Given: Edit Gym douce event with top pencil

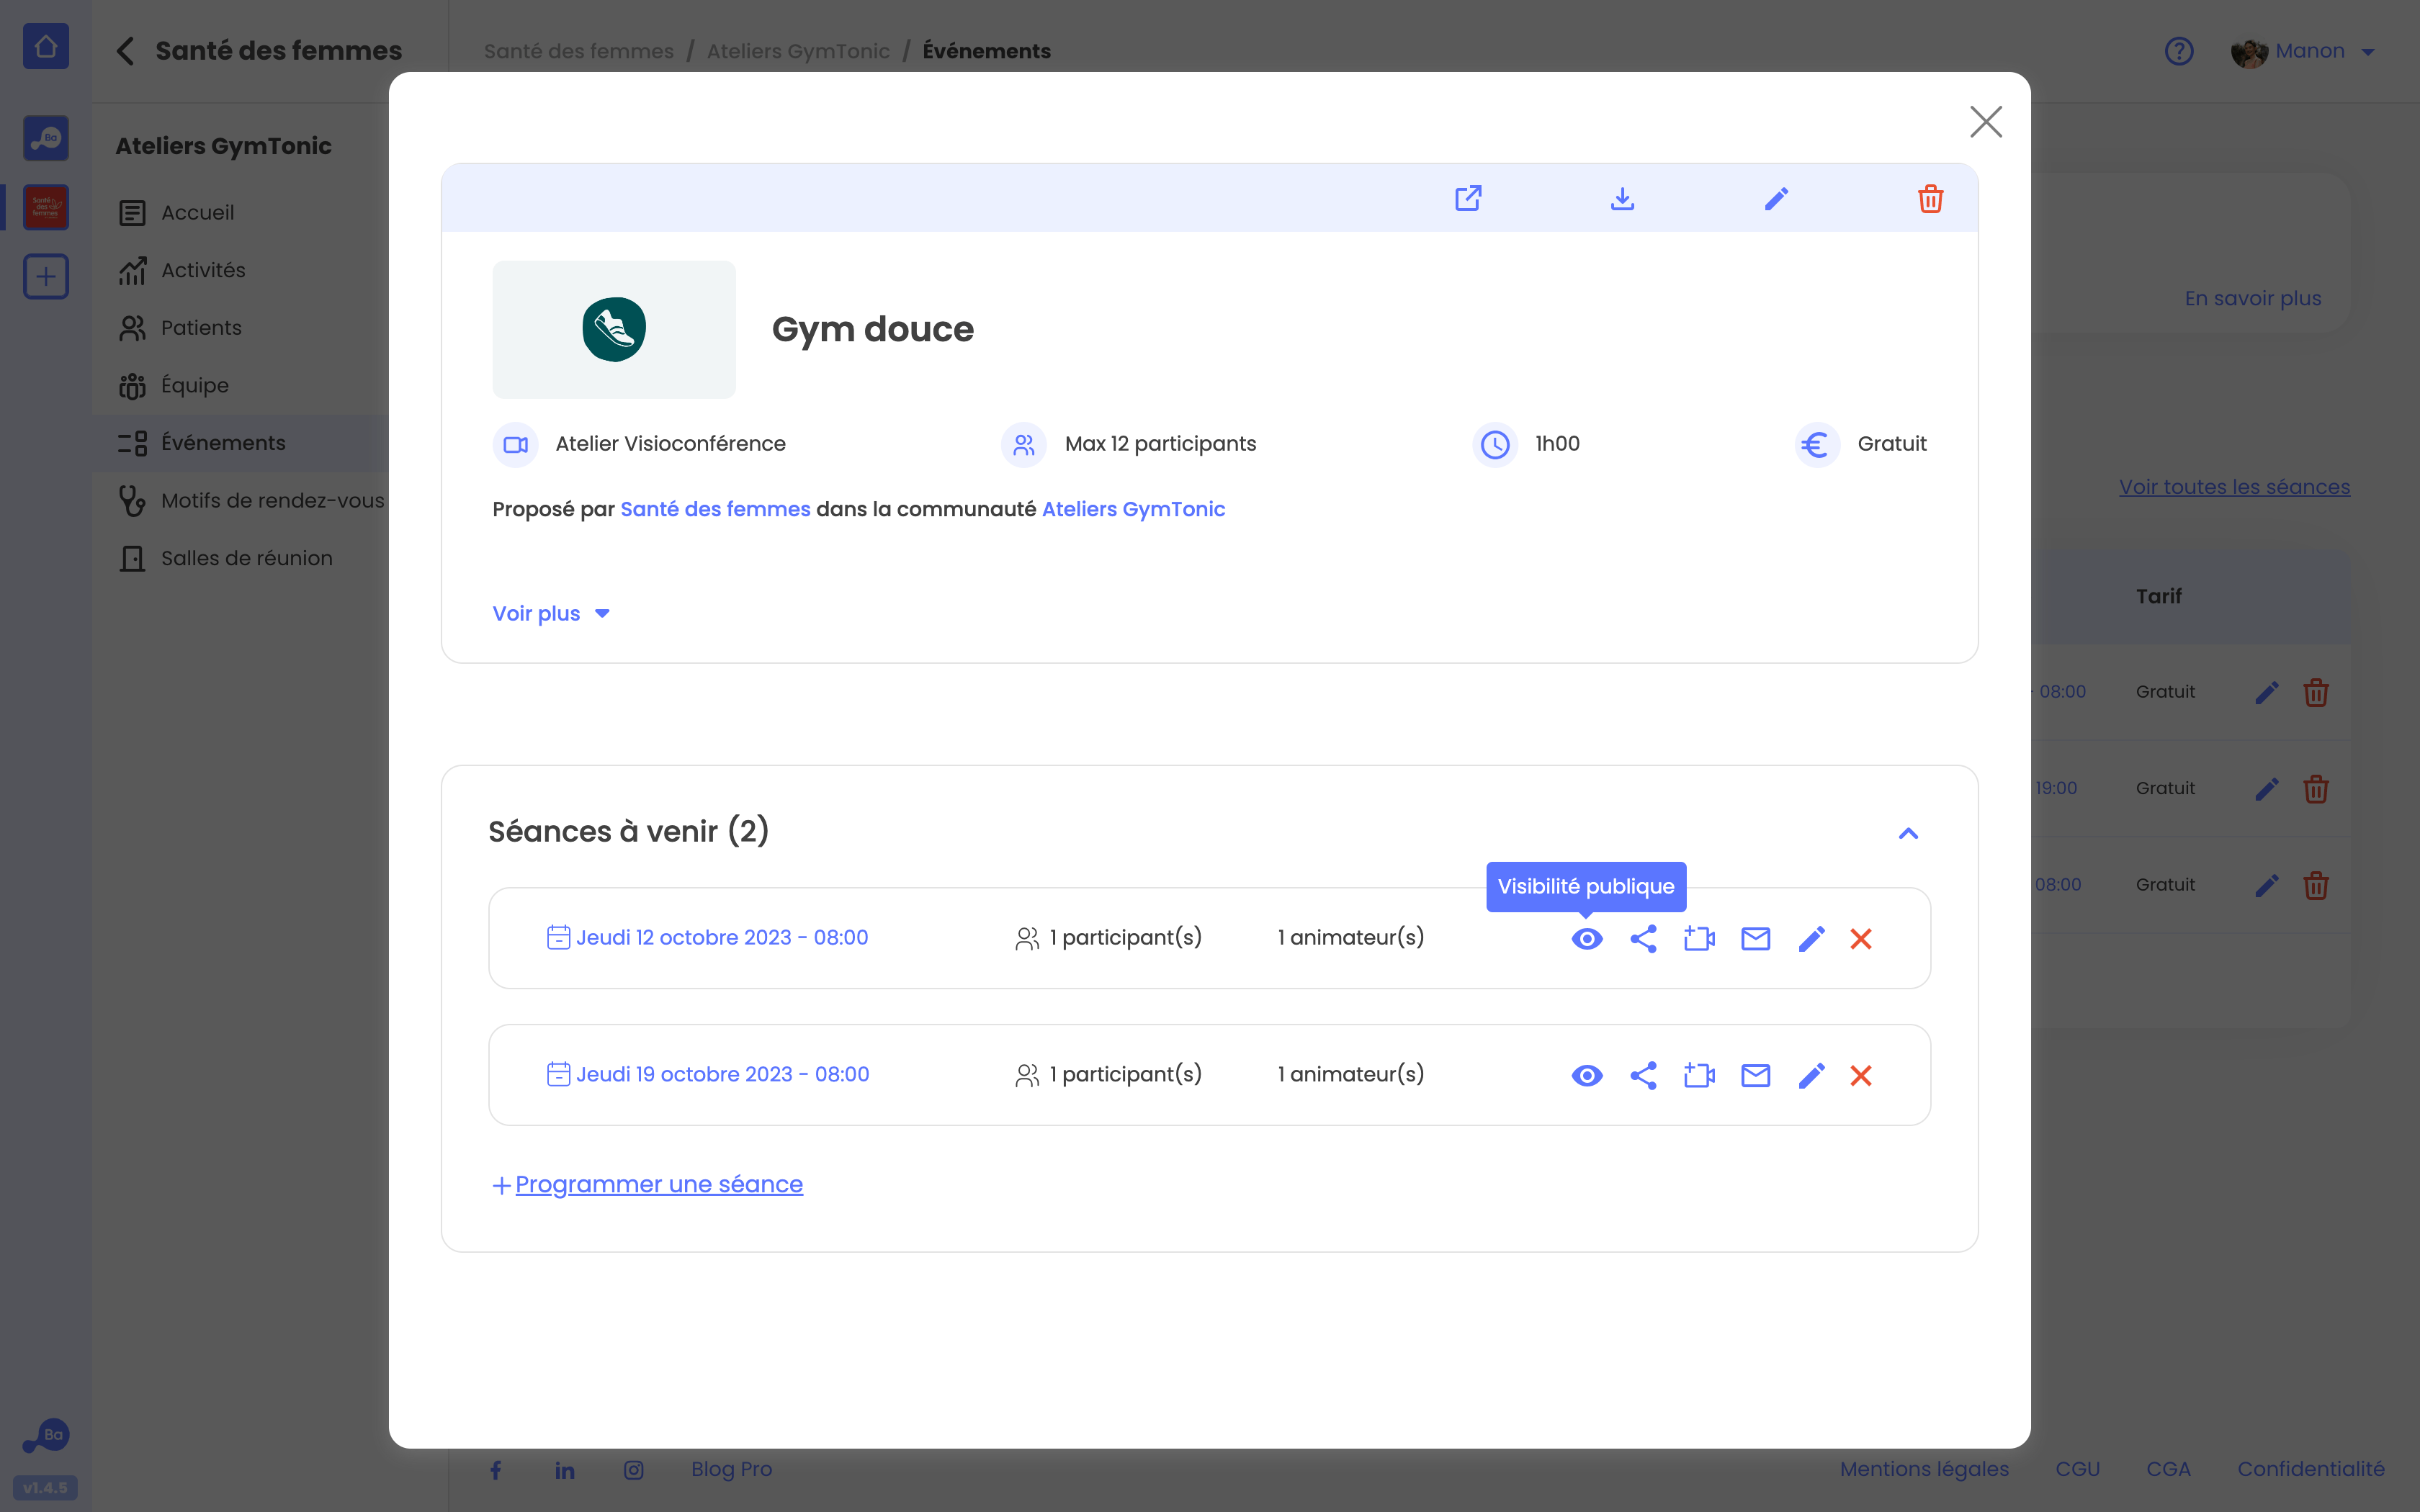Looking at the screenshot, I should coord(1776,198).
